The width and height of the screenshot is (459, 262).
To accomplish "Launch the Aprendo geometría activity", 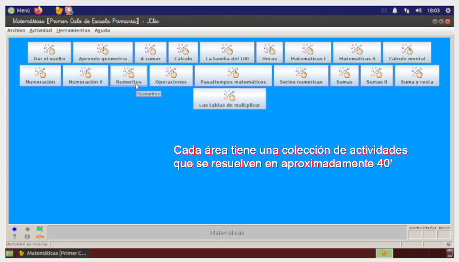I will (x=103, y=52).
